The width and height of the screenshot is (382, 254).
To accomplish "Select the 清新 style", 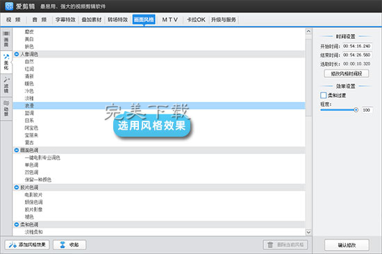I will click(29, 76).
